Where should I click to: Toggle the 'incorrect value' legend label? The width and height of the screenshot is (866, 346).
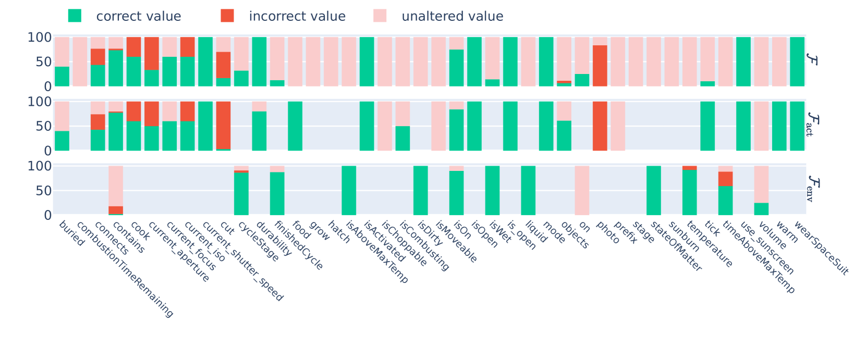click(x=297, y=17)
